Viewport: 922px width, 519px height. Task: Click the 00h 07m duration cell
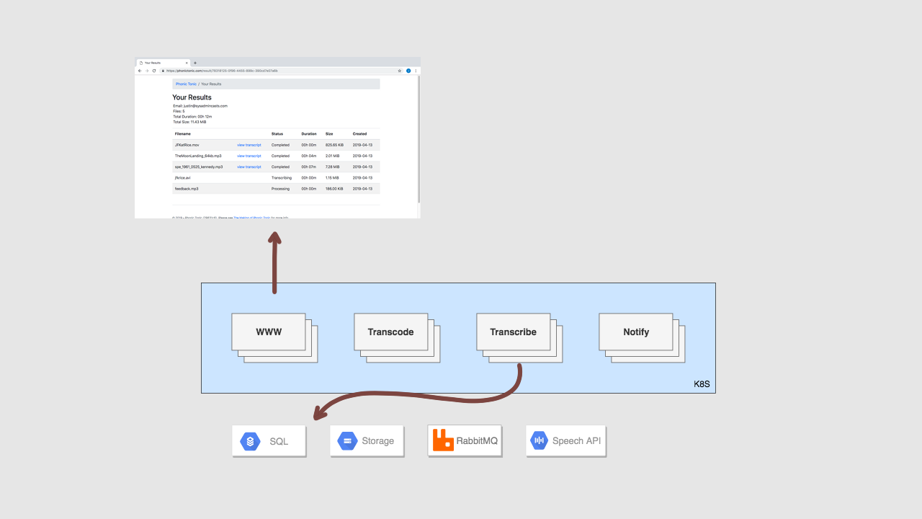click(309, 167)
